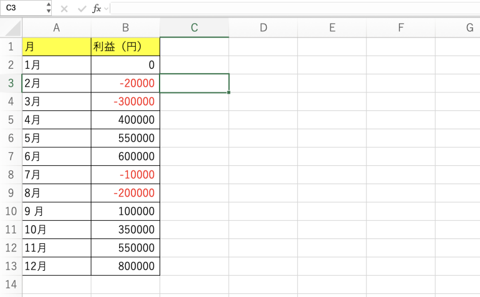Select row 2 header
The image size is (480, 297).
(11, 65)
